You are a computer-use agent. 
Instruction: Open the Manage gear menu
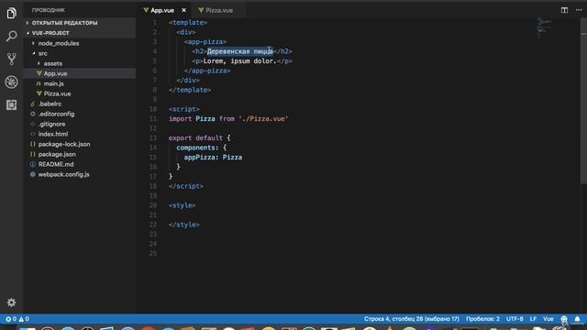12,302
